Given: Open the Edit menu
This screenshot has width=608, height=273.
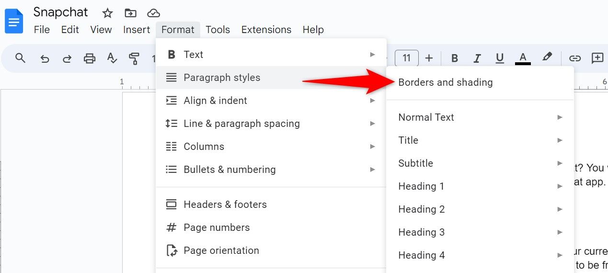Looking at the screenshot, I should click(70, 30).
